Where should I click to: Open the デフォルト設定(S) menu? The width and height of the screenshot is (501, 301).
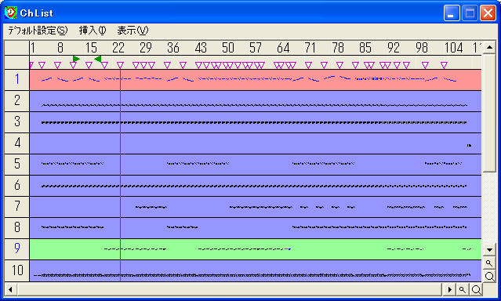(x=38, y=31)
